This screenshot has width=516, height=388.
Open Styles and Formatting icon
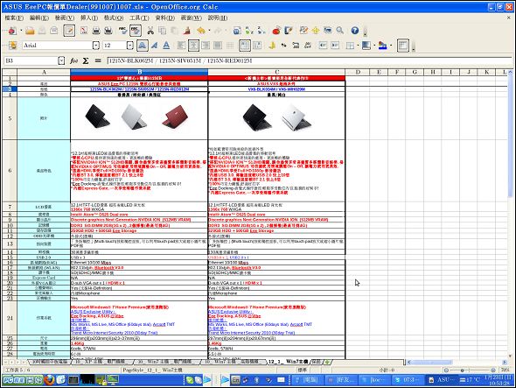(12, 46)
